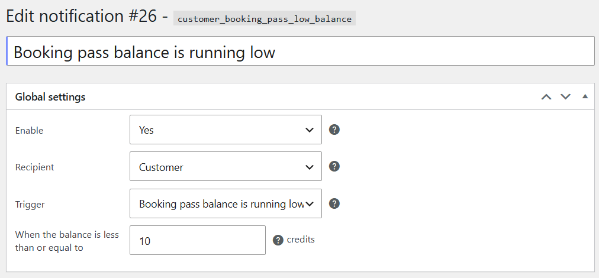Move Global settings panel down

pyautogui.click(x=565, y=96)
